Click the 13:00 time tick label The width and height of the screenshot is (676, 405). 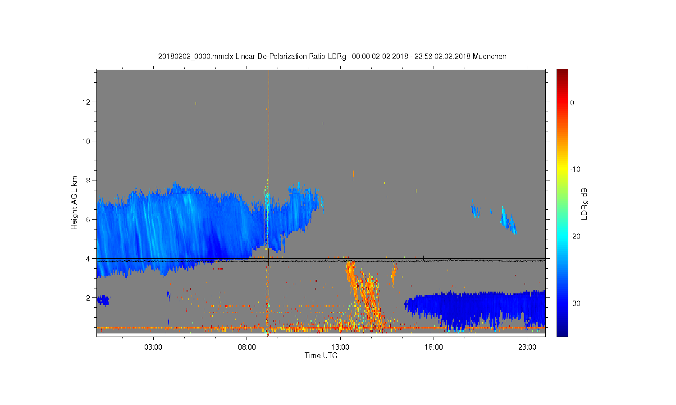click(x=340, y=347)
